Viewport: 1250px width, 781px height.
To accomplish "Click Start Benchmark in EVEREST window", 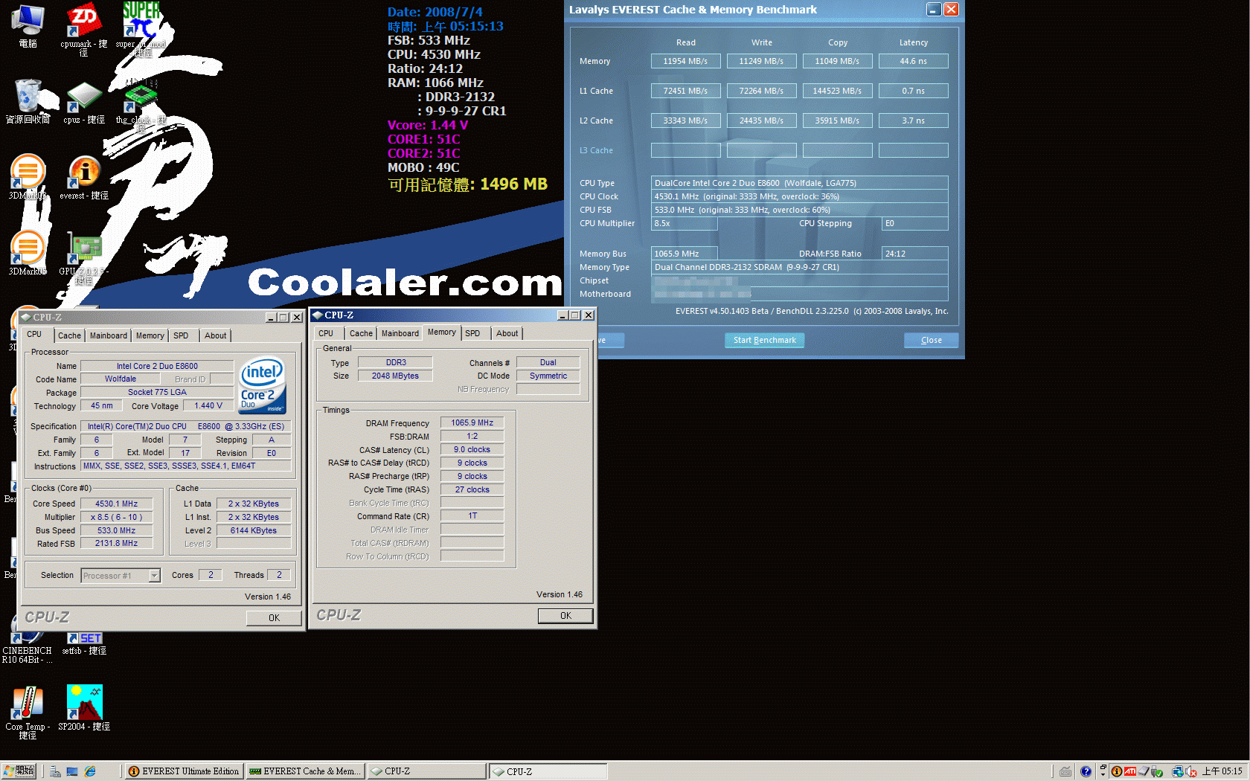I will pyautogui.click(x=764, y=340).
